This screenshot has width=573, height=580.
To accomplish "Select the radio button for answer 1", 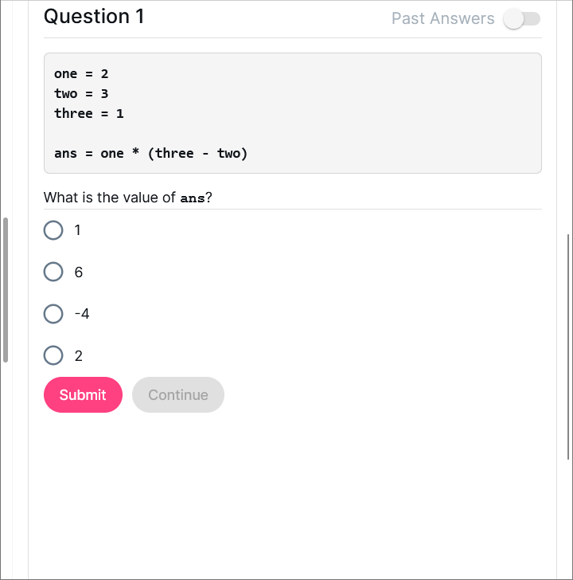I will point(53,230).
